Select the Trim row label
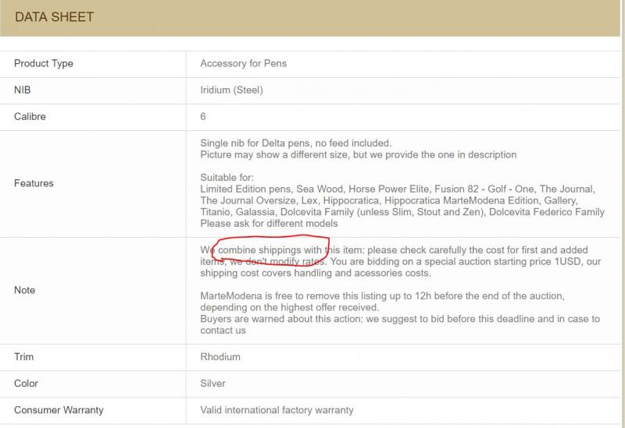625x428 pixels. pyautogui.click(x=23, y=357)
